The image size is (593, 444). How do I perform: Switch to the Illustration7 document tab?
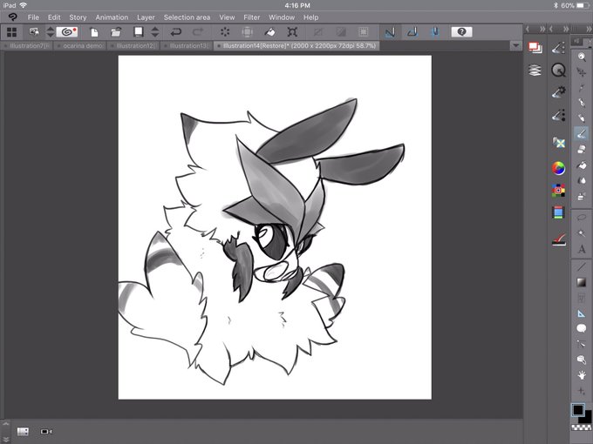[x=28, y=45]
